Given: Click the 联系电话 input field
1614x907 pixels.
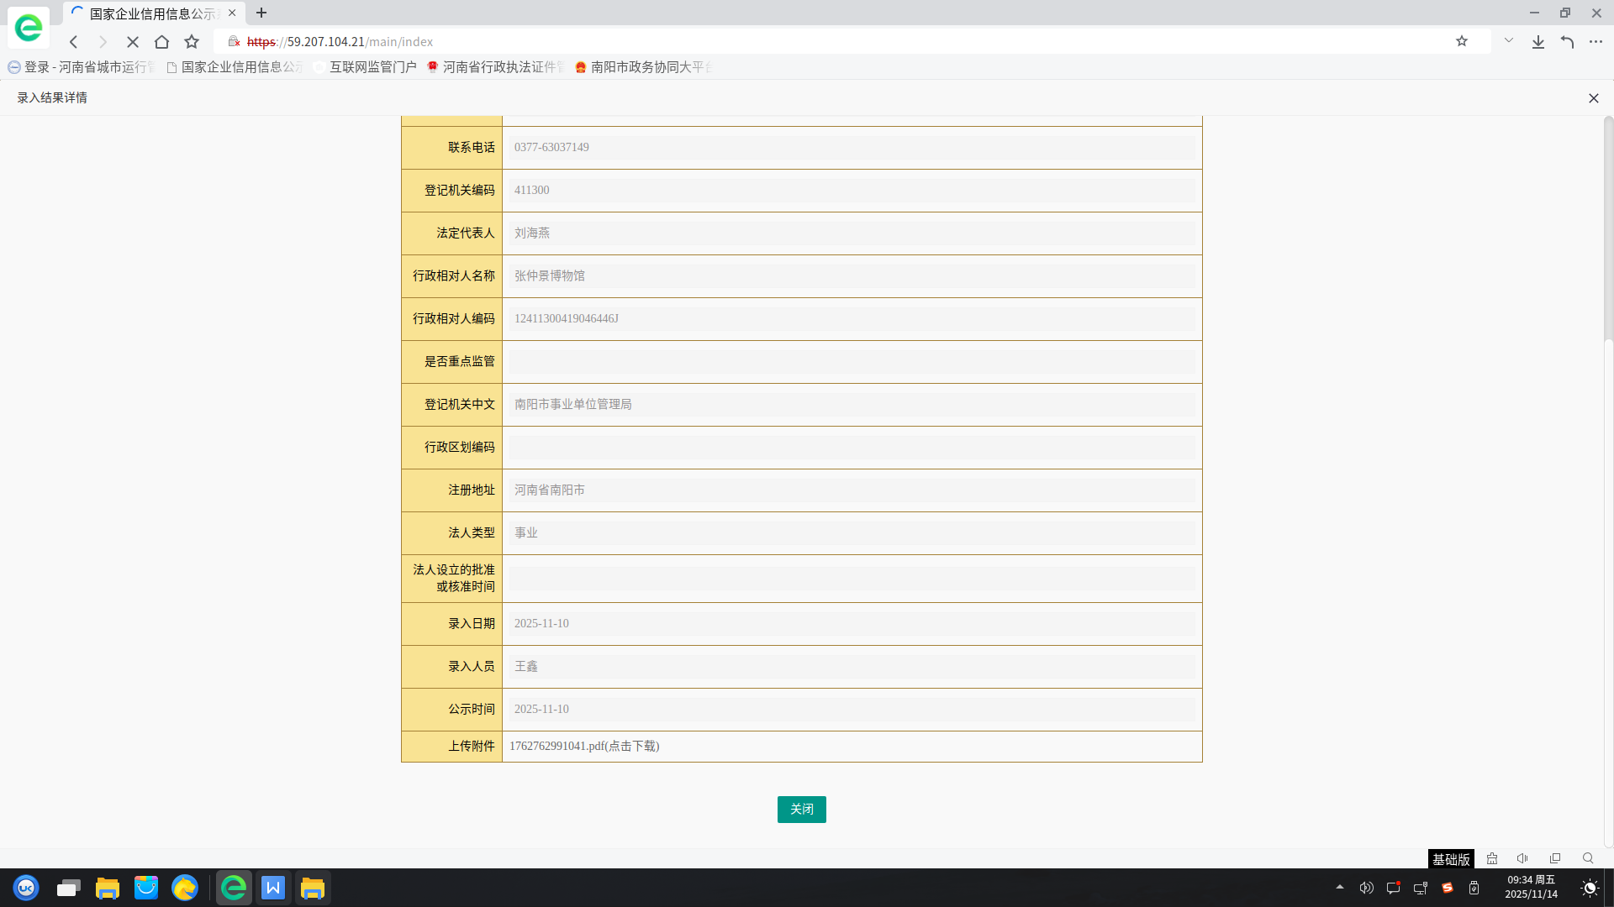Looking at the screenshot, I should 851,148.
